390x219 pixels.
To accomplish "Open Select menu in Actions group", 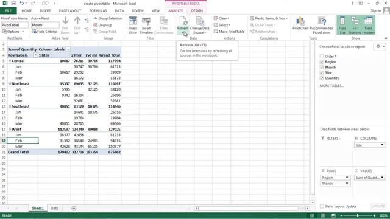I will (222, 25).
